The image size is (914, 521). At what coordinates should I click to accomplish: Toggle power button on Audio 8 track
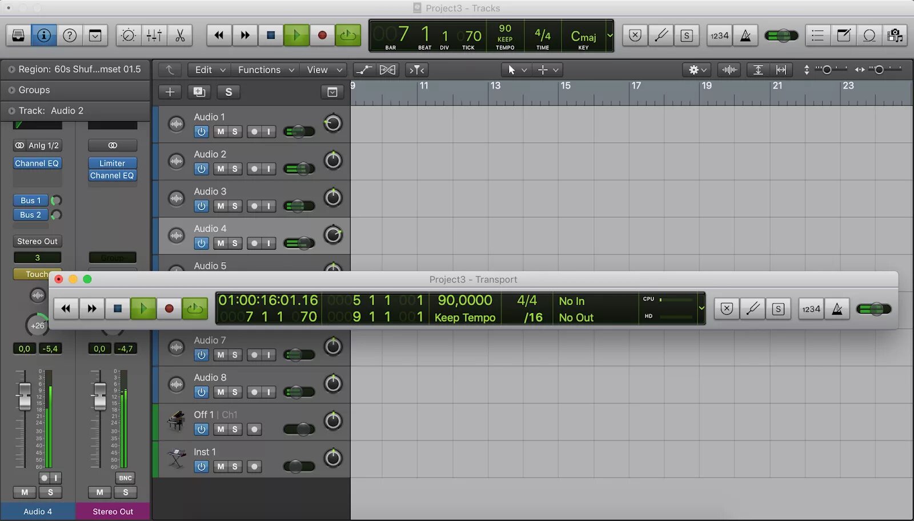coord(201,392)
